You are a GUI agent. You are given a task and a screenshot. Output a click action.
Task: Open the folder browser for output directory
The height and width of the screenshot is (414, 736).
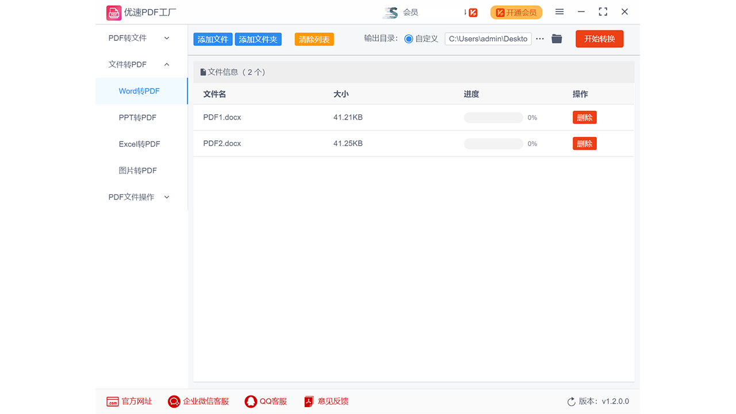pos(556,39)
